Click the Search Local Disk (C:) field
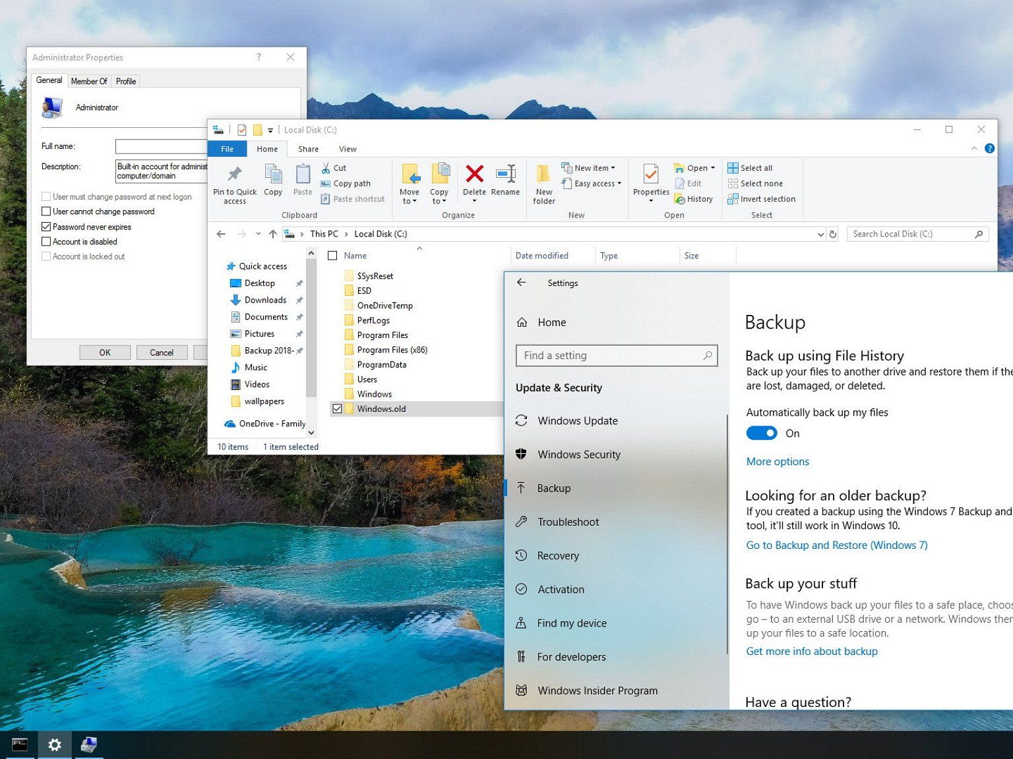This screenshot has height=759, width=1013. point(917,234)
